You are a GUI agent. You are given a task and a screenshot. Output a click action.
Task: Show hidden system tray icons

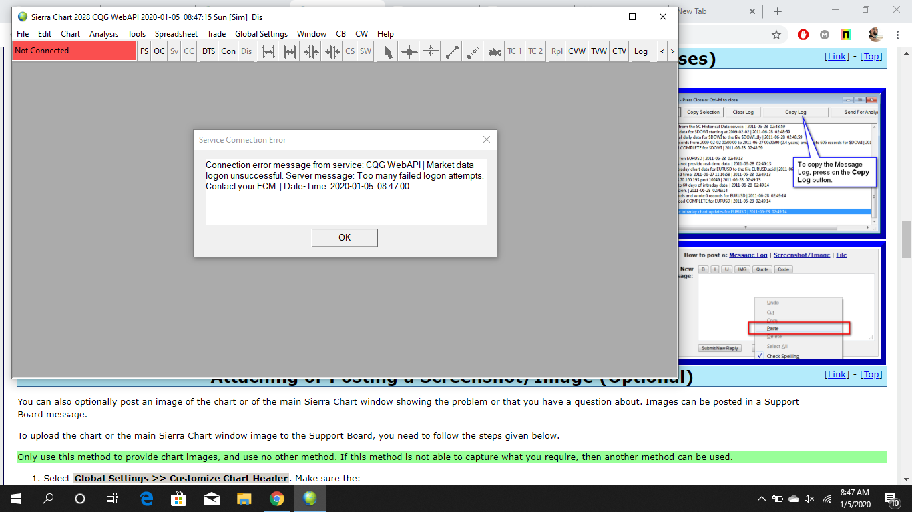[762, 499]
